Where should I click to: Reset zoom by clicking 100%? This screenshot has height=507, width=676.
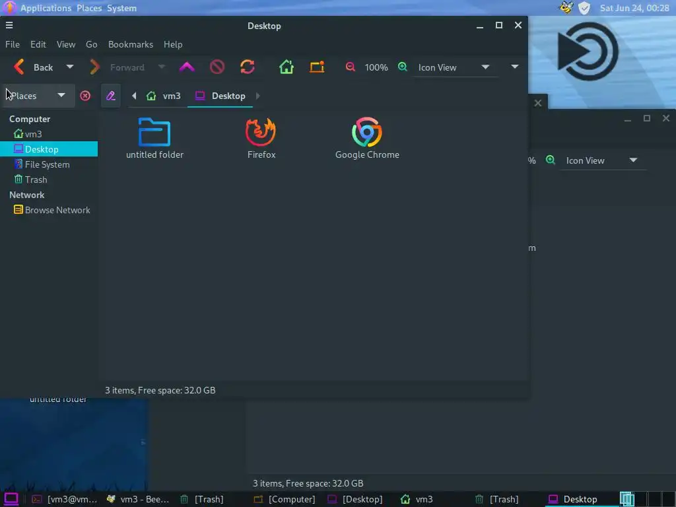click(x=376, y=67)
